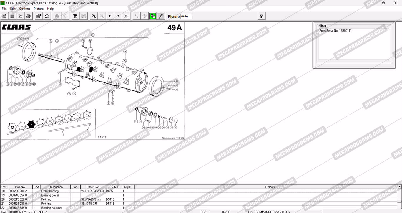
Task: Click the parts list sort icon
Action: [x=126, y=16]
